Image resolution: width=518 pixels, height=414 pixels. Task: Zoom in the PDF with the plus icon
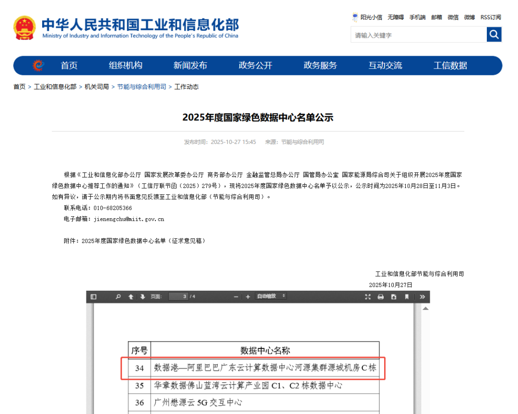tap(247, 296)
